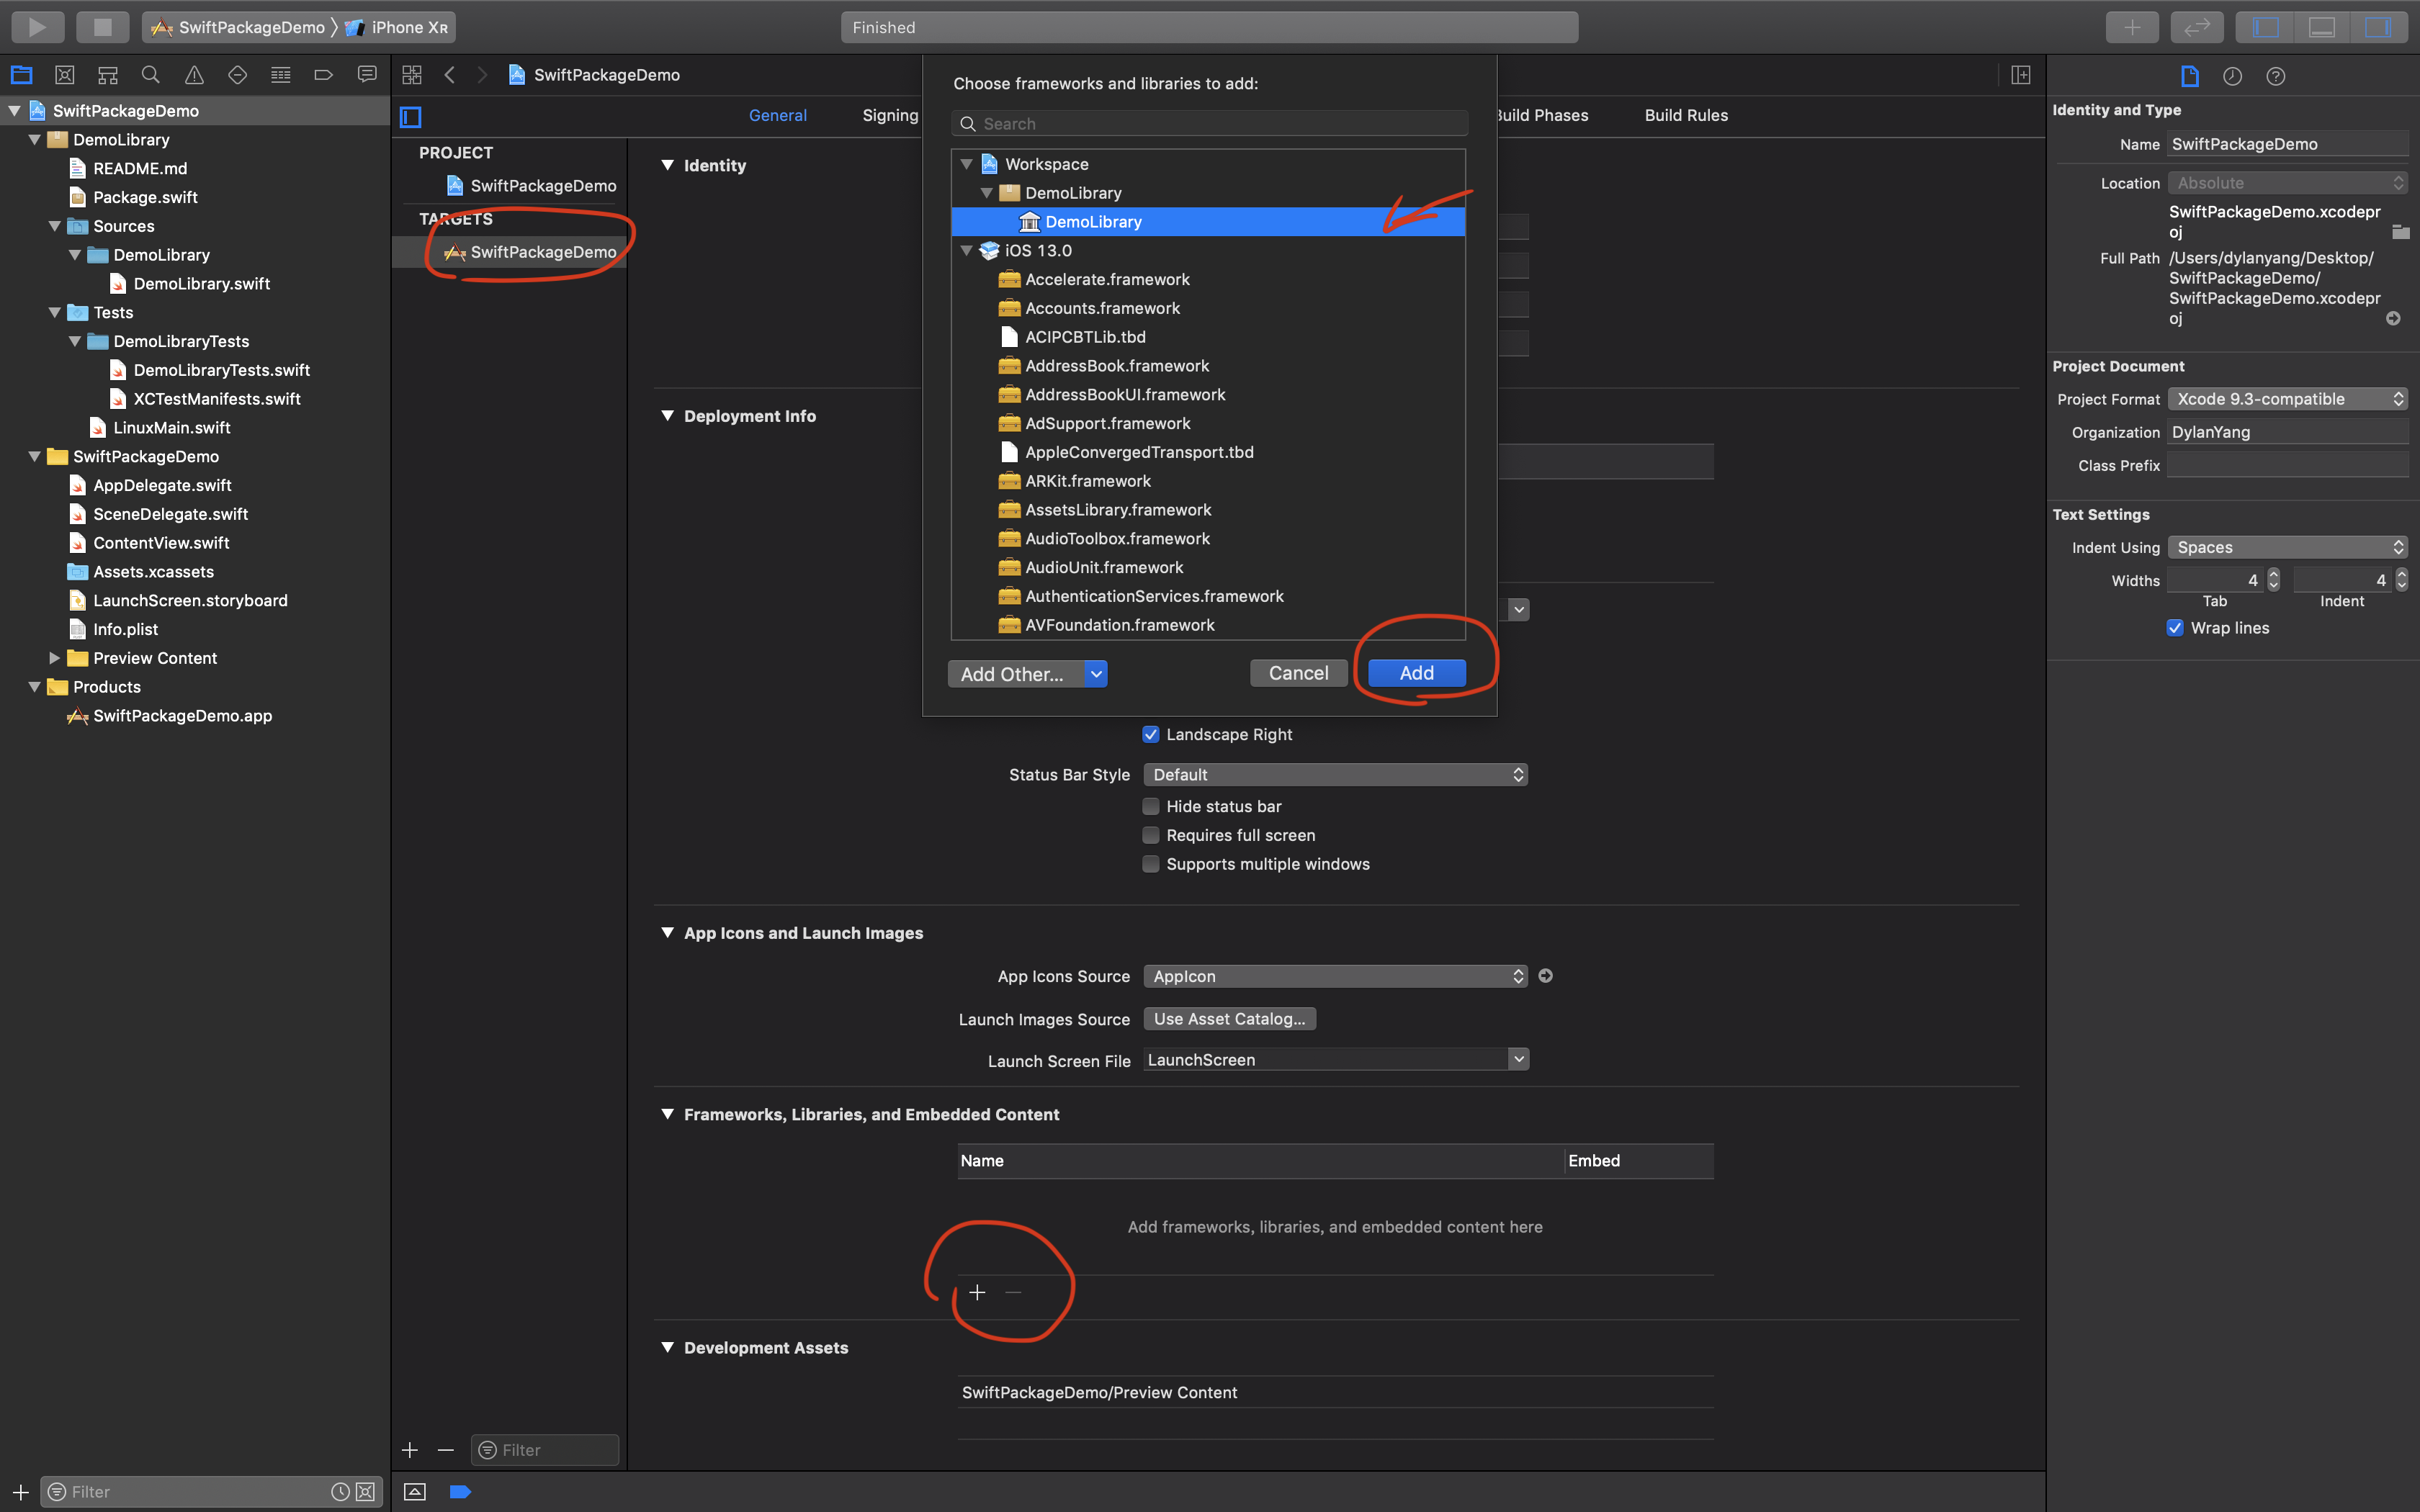The width and height of the screenshot is (2420, 1512).
Task: Open Status Bar Style dropdown
Action: pyautogui.click(x=1335, y=775)
